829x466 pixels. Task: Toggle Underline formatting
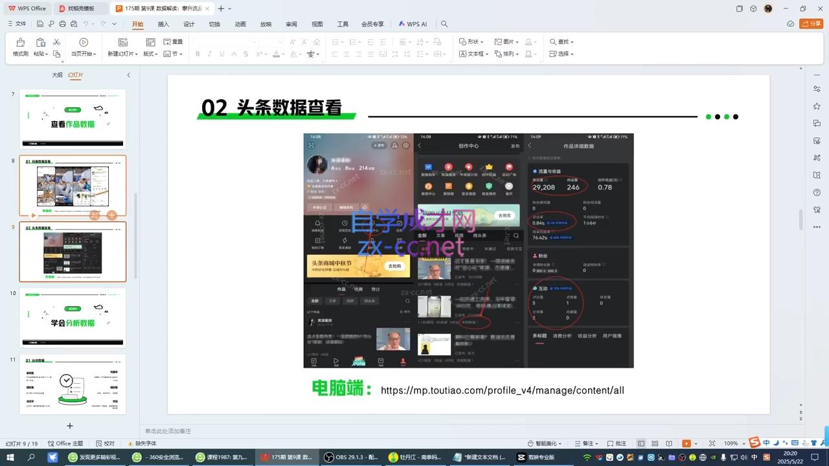pyautogui.click(x=221, y=54)
